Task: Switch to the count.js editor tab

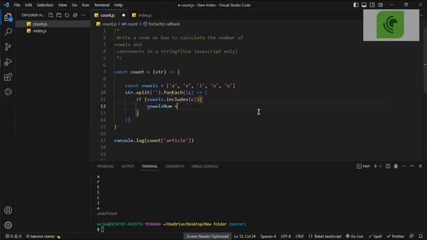Action: pos(107,15)
